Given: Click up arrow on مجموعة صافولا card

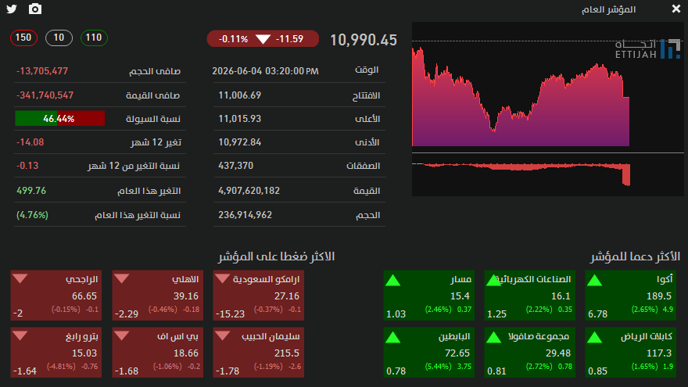Looking at the screenshot, I should coord(493,338).
